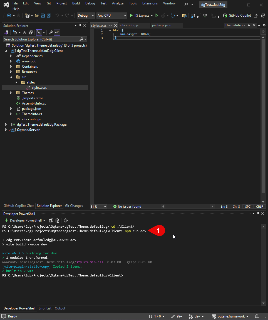
Task: Click Switch Views icon in Solution Explorer
Action: pyautogui.click(x=6, y=32)
